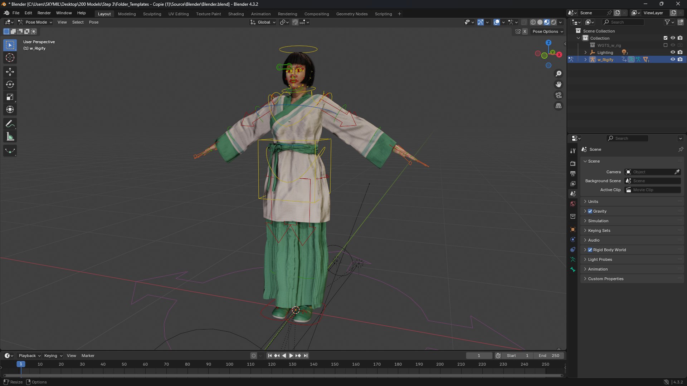Select the Annotate tool
This screenshot has width=687, height=386.
coord(10,124)
